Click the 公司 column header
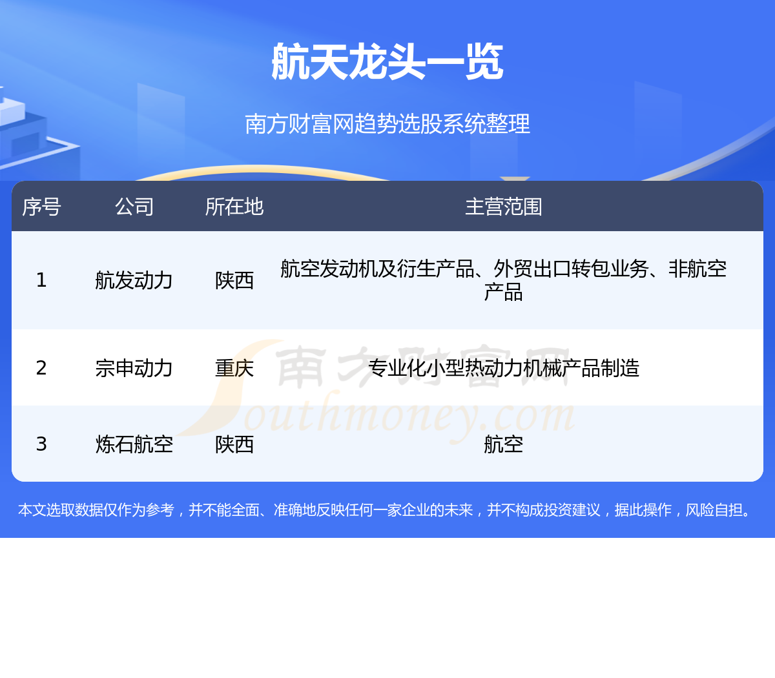The image size is (775, 678). (134, 207)
